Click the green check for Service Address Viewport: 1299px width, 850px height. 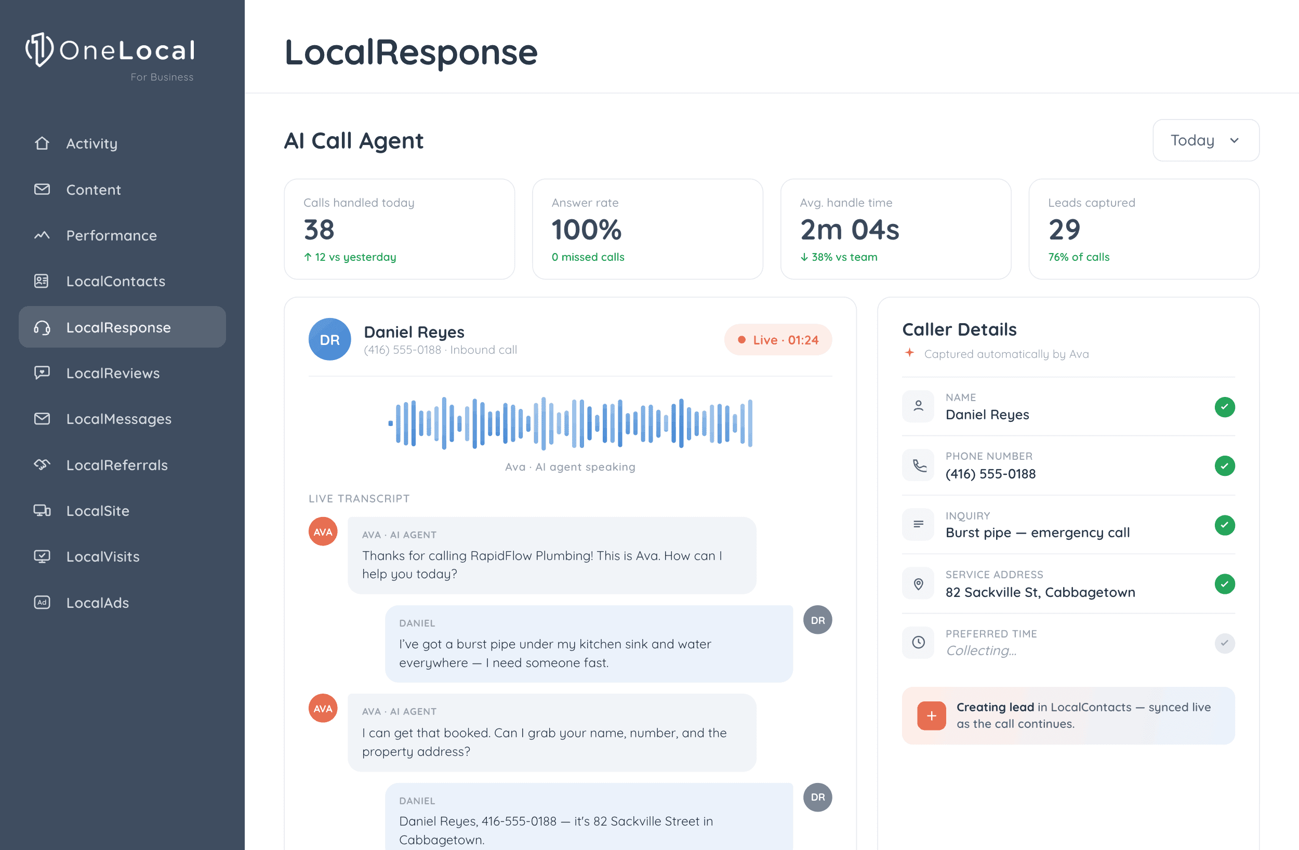(x=1225, y=583)
